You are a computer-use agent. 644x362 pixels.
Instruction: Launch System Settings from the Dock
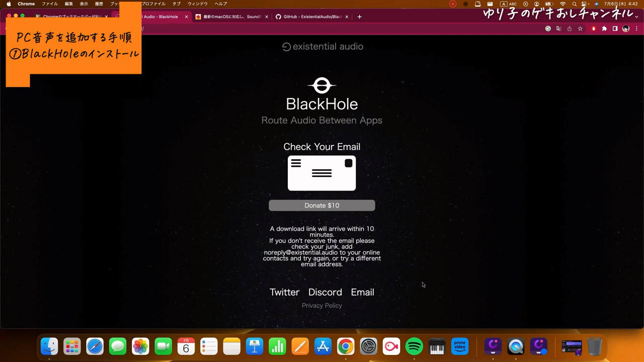click(368, 346)
